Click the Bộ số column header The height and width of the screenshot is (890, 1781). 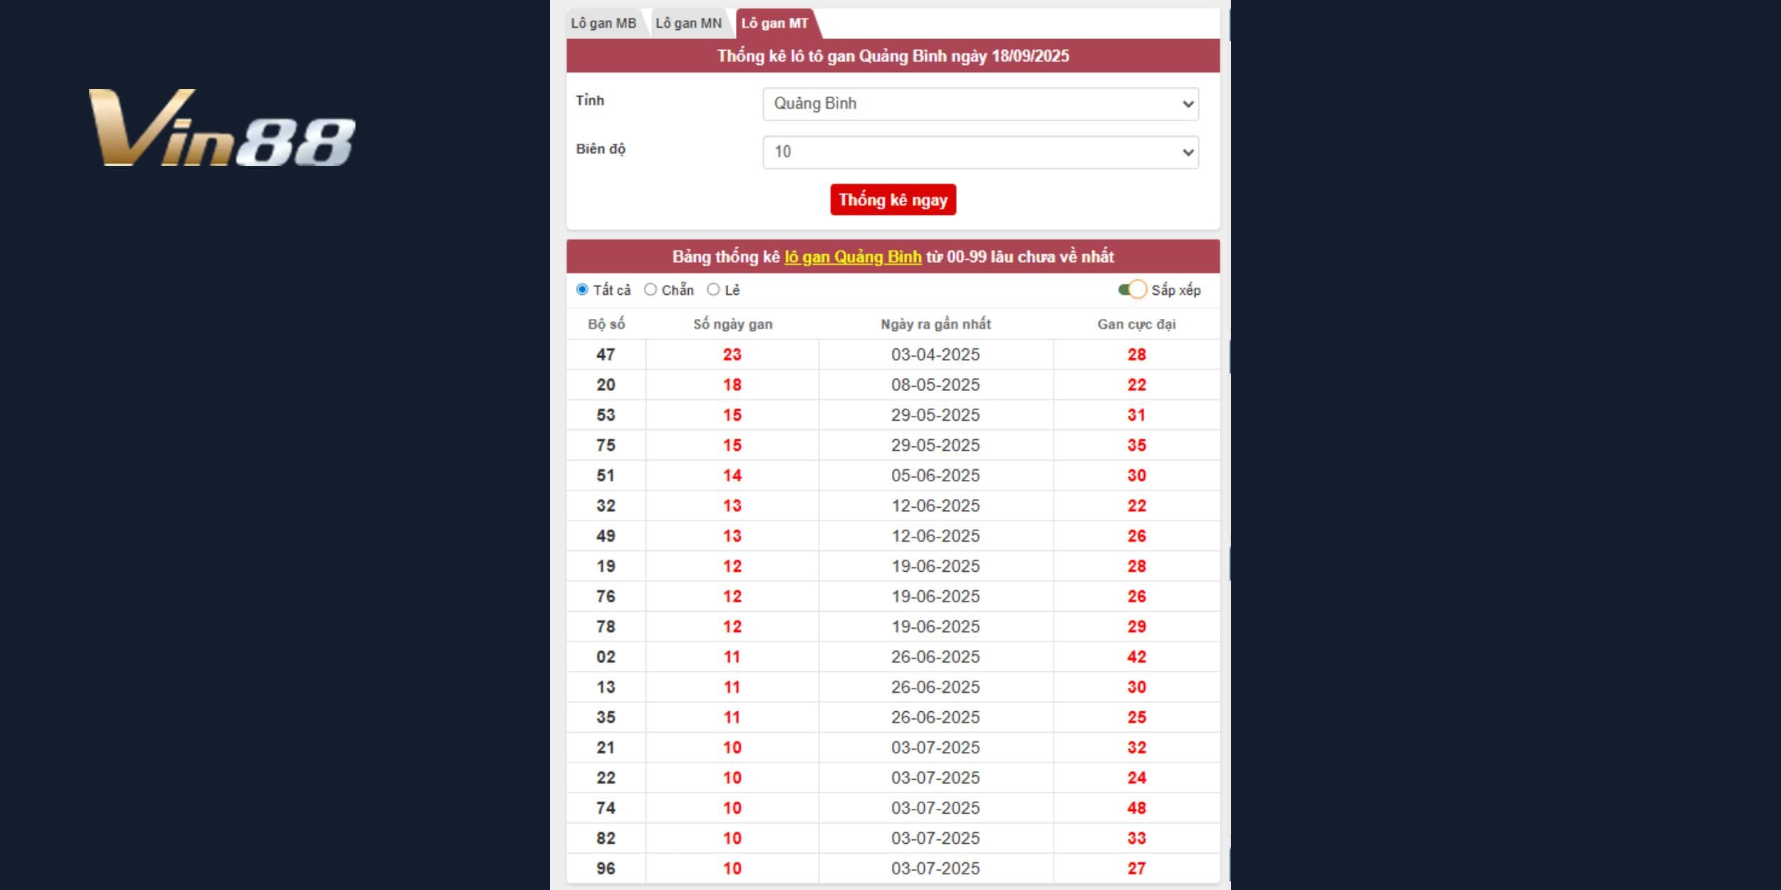tap(606, 325)
